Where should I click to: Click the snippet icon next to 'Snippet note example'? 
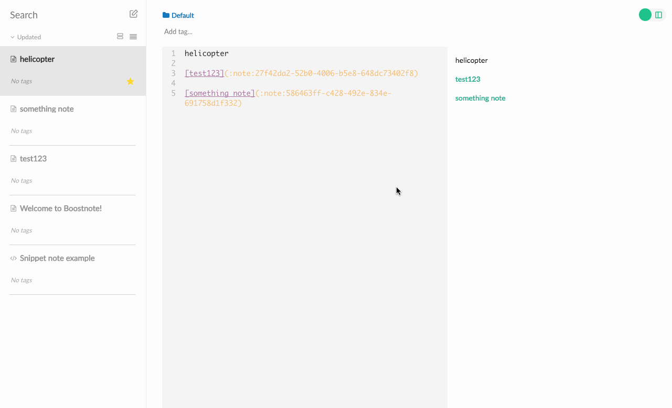(x=13, y=258)
